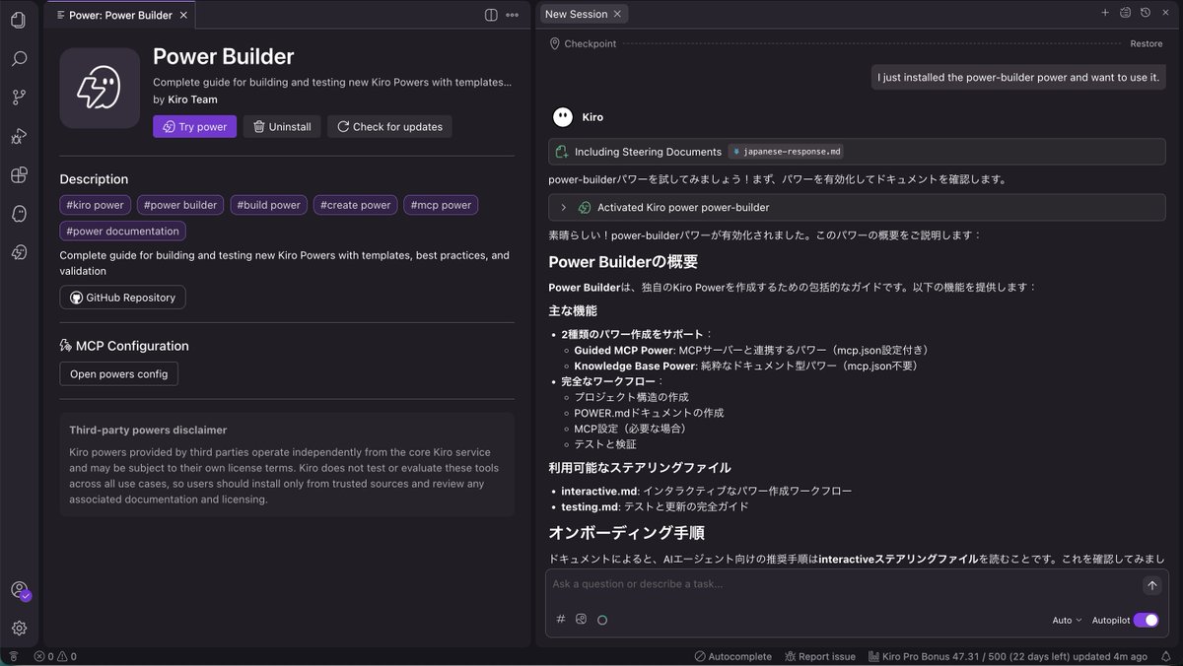Image resolution: width=1183 pixels, height=666 pixels.
Task: Expand the Activated Kiro power power-builder row
Action: click(857, 207)
